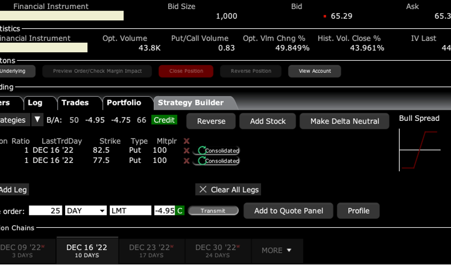The width and height of the screenshot is (451, 265).
Task: Click Make Delta Neutral button
Action: (345, 121)
